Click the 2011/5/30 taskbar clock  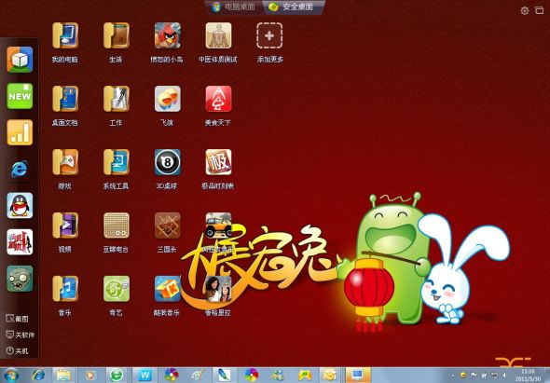528,376
